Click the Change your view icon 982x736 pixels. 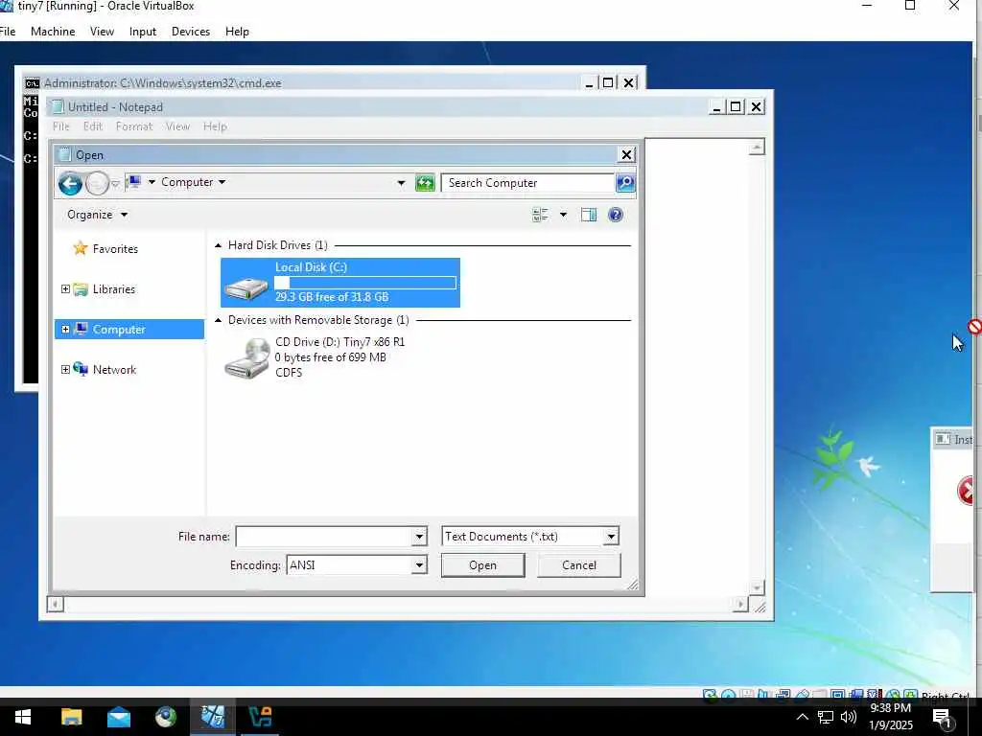pyautogui.click(x=540, y=215)
